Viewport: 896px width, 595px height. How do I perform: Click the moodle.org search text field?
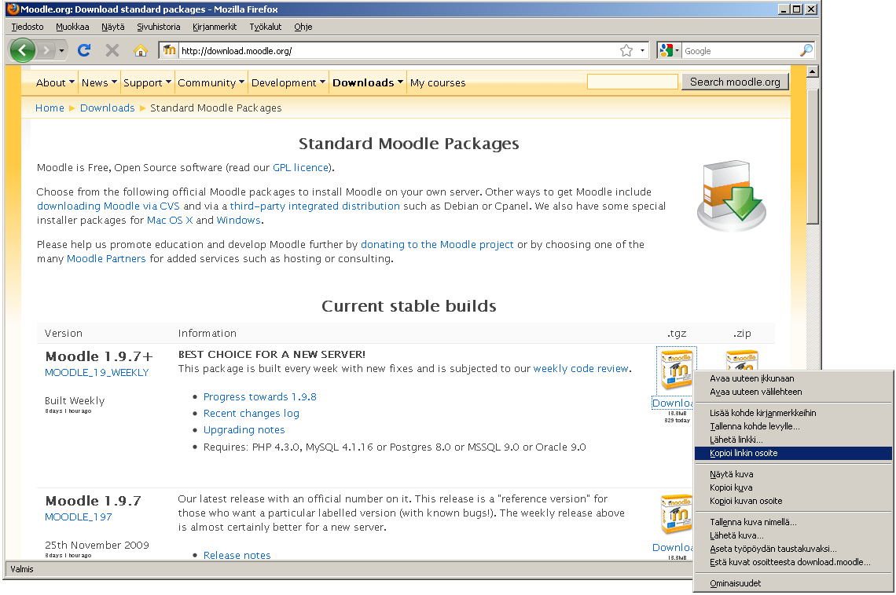tap(632, 82)
